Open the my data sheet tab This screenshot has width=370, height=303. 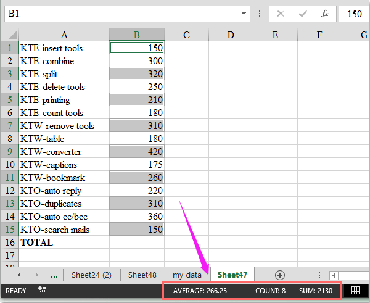187,275
